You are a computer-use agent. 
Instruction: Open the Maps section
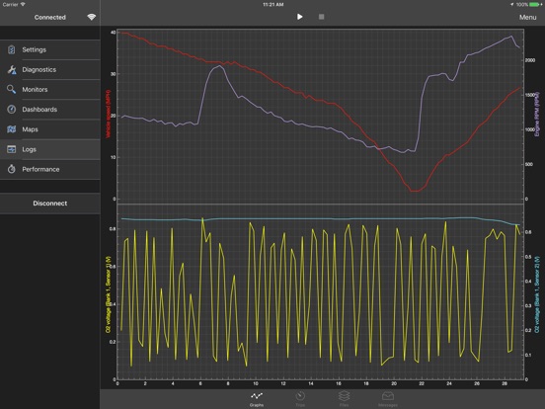50,129
